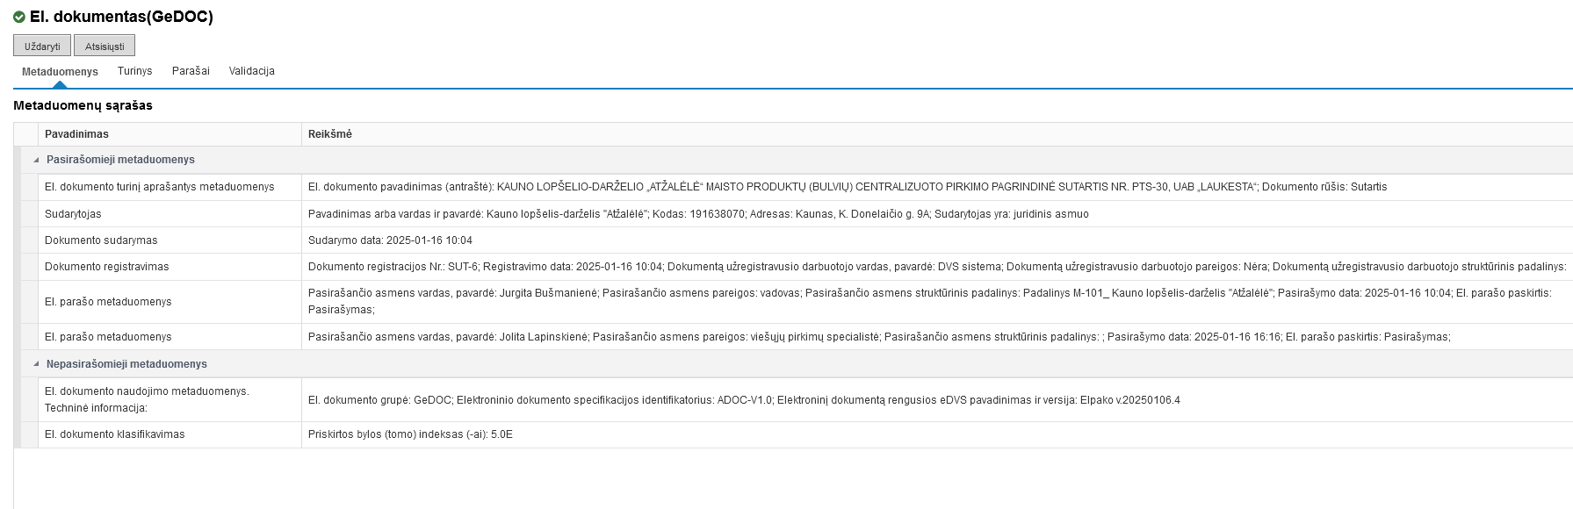Switch to the Turinys tab
1573x509 pixels.
[x=134, y=71]
